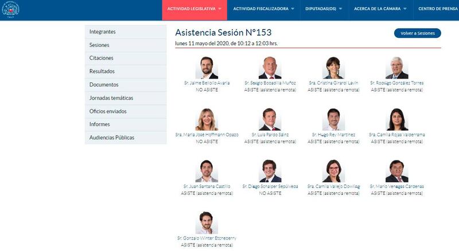Image resolution: width=459 pixels, height=251 pixels.
Task: Expand the Diputadas(os) dropdown arrow
Action: pyautogui.click(x=340, y=9)
